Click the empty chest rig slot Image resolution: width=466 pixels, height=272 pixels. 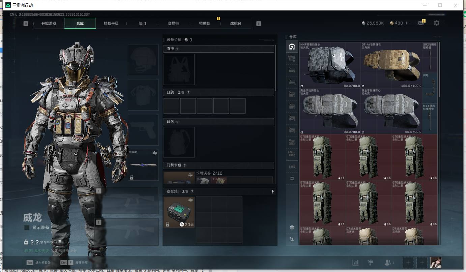point(179,69)
